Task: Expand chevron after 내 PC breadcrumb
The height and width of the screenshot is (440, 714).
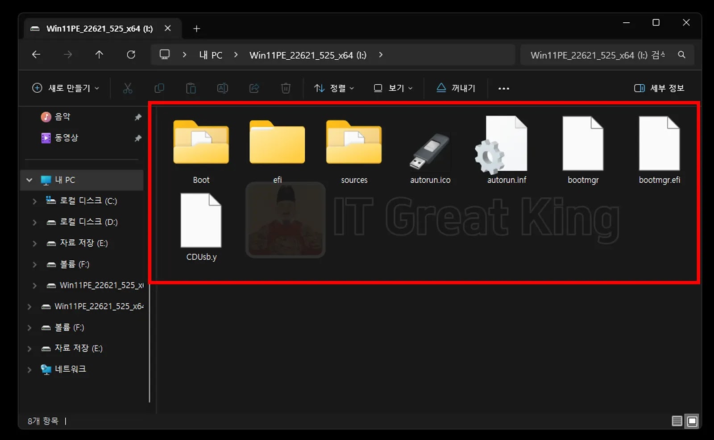Action: pyautogui.click(x=236, y=54)
